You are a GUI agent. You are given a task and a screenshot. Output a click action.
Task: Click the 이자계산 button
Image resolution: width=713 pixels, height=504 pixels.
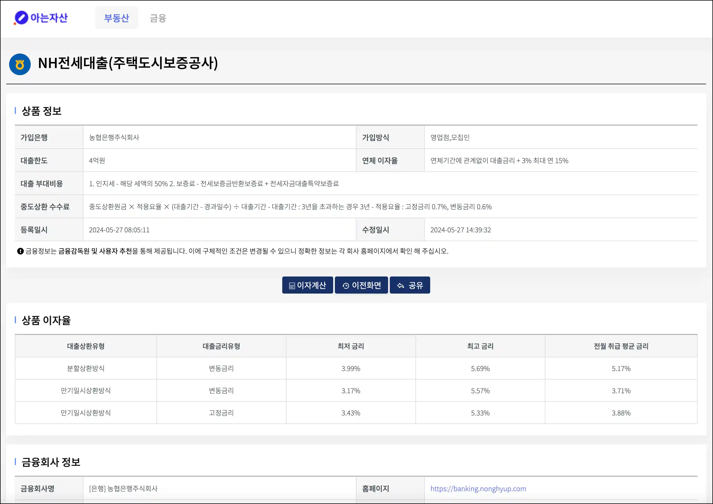click(308, 285)
